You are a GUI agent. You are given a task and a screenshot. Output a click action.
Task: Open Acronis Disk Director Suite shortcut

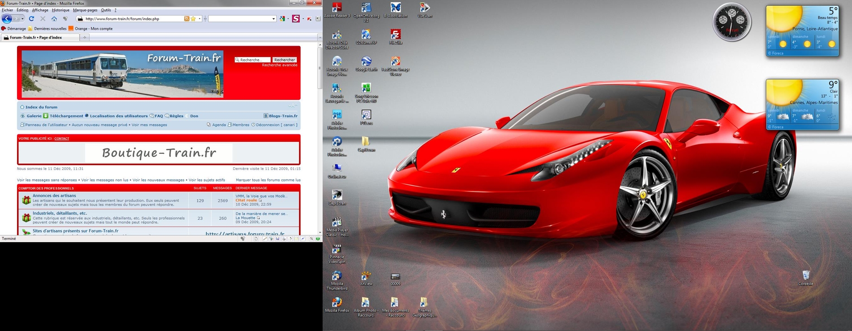337,39
